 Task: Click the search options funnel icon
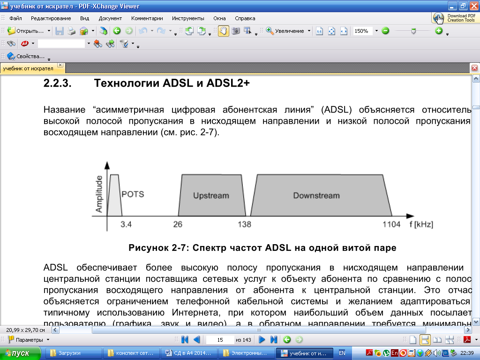[124, 44]
